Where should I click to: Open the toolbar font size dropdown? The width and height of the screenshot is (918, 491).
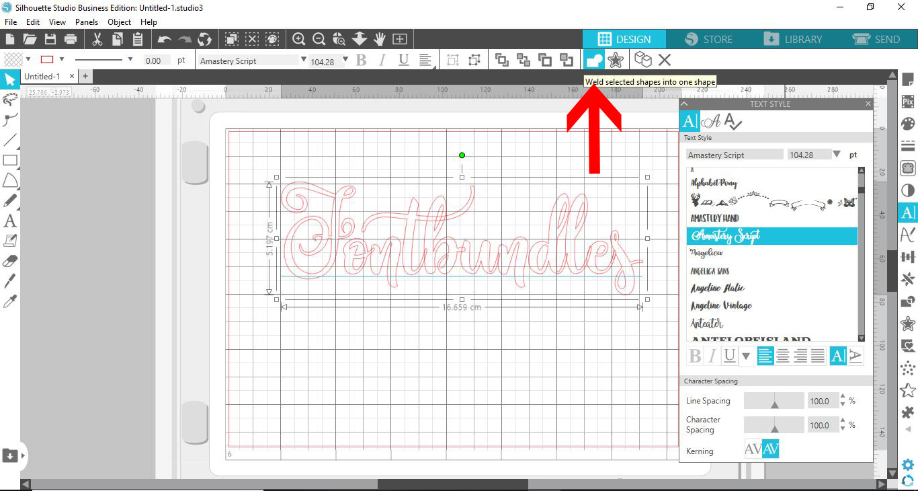(345, 60)
